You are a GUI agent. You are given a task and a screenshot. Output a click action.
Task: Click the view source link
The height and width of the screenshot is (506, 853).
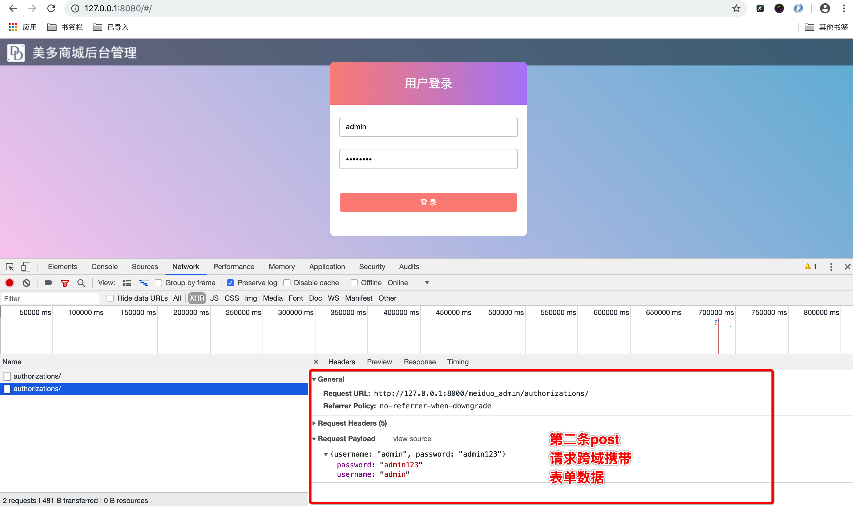412,439
